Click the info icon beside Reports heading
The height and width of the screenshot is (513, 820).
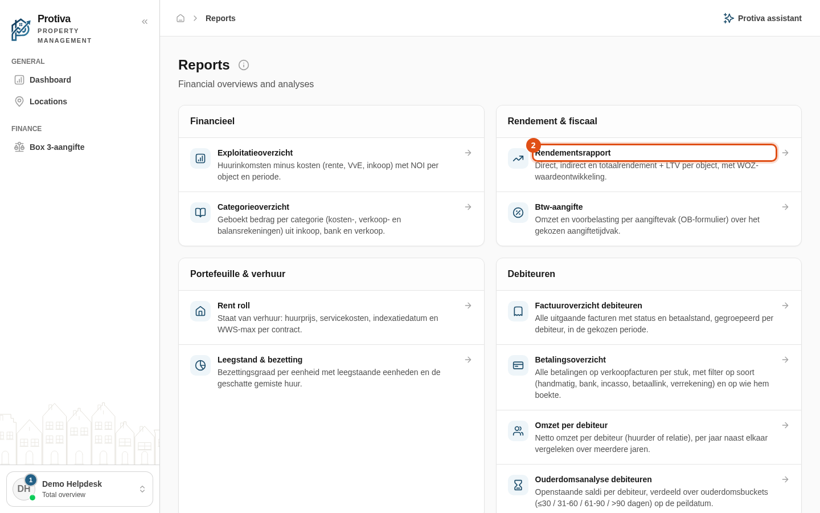(x=244, y=65)
